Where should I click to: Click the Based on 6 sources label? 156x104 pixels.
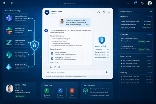coord(56,63)
